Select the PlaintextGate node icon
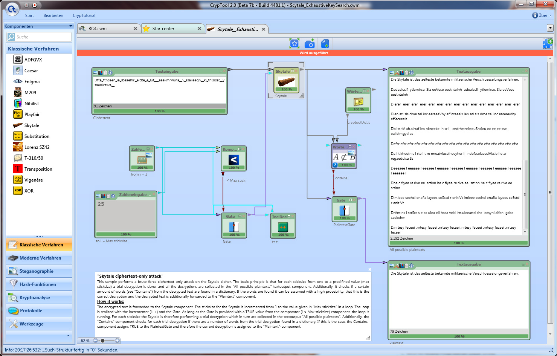The image size is (557, 356). (344, 210)
